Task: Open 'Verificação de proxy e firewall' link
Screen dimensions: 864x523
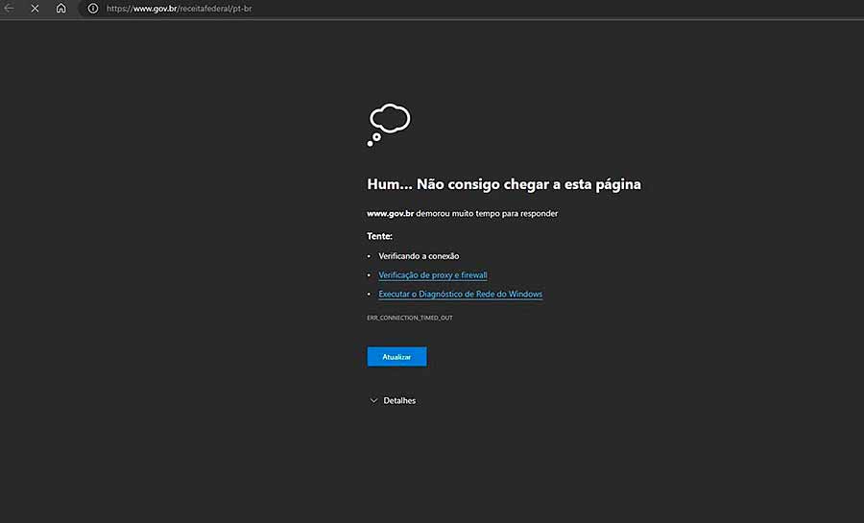Action: [x=433, y=274]
